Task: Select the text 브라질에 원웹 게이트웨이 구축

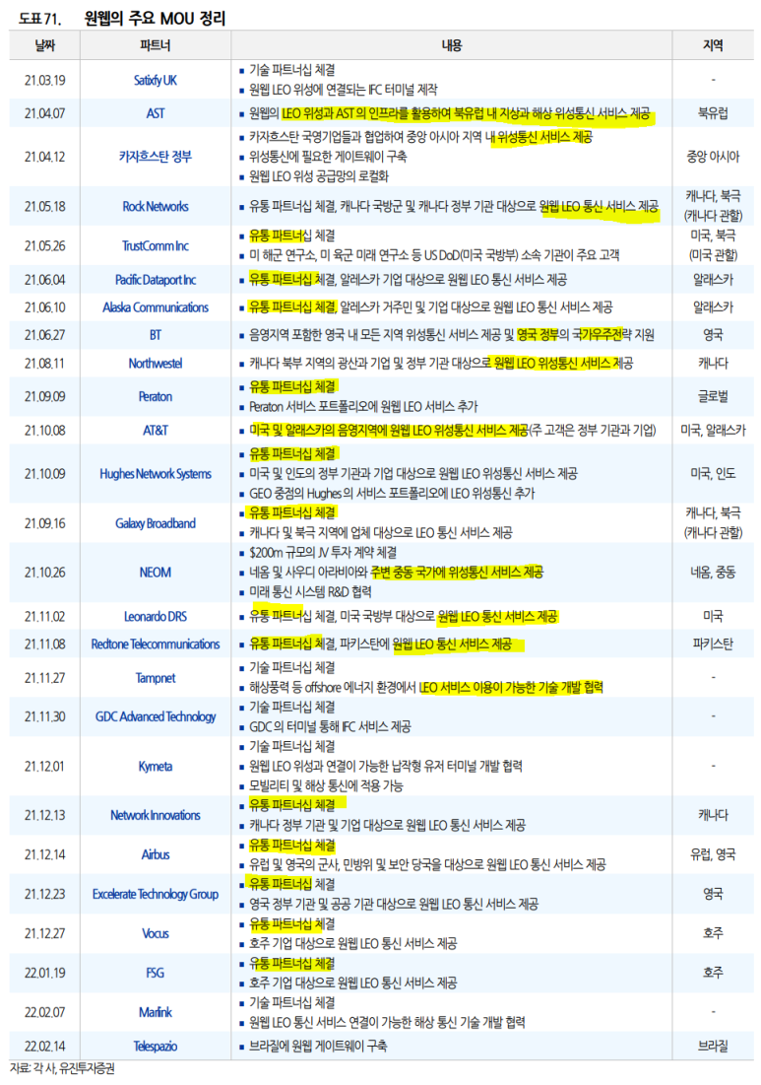Action: click(318, 1047)
